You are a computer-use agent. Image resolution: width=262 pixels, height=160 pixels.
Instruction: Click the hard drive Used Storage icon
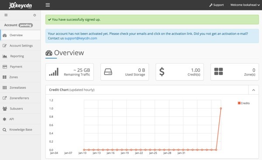(x=108, y=72)
